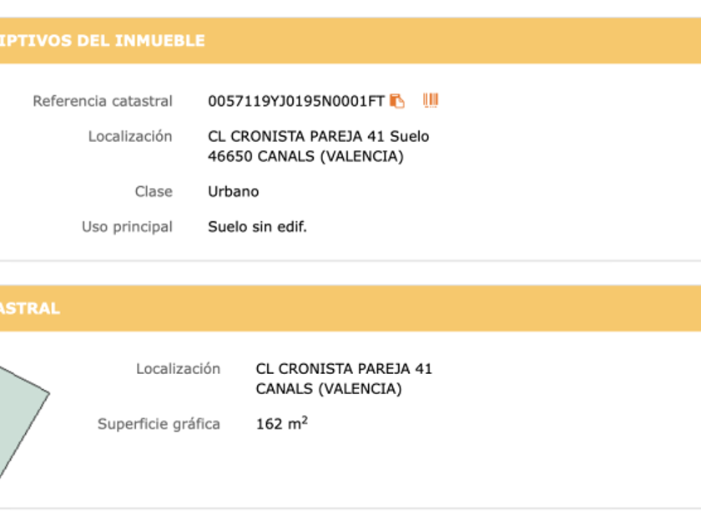The width and height of the screenshot is (701, 526).
Task: Open the green parcel outline thumbnail
Action: coord(18,417)
